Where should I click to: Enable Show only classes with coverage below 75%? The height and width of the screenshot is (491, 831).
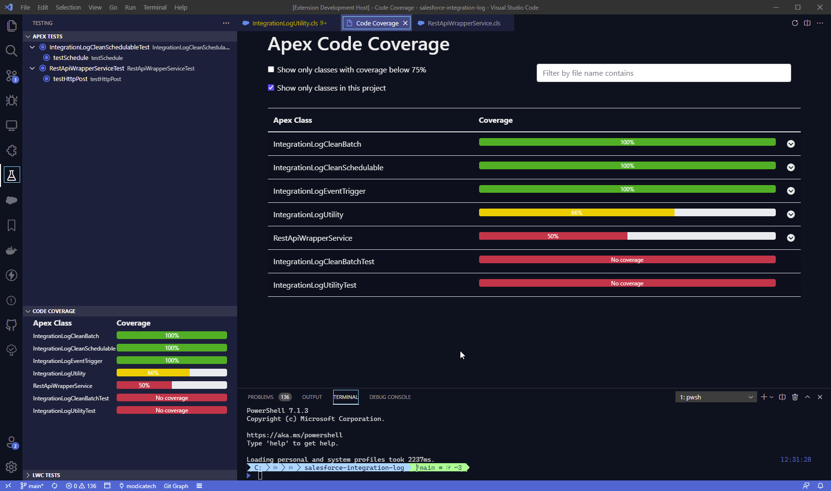(x=271, y=70)
